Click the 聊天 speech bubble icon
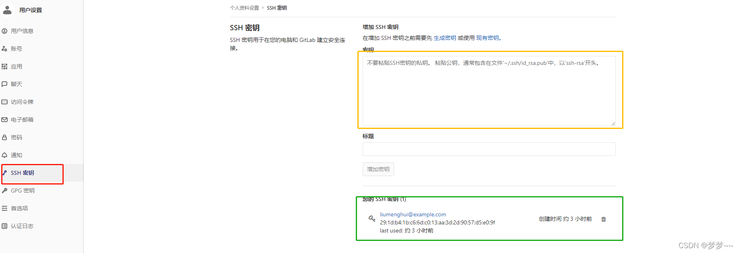The image size is (739, 253). point(4,84)
